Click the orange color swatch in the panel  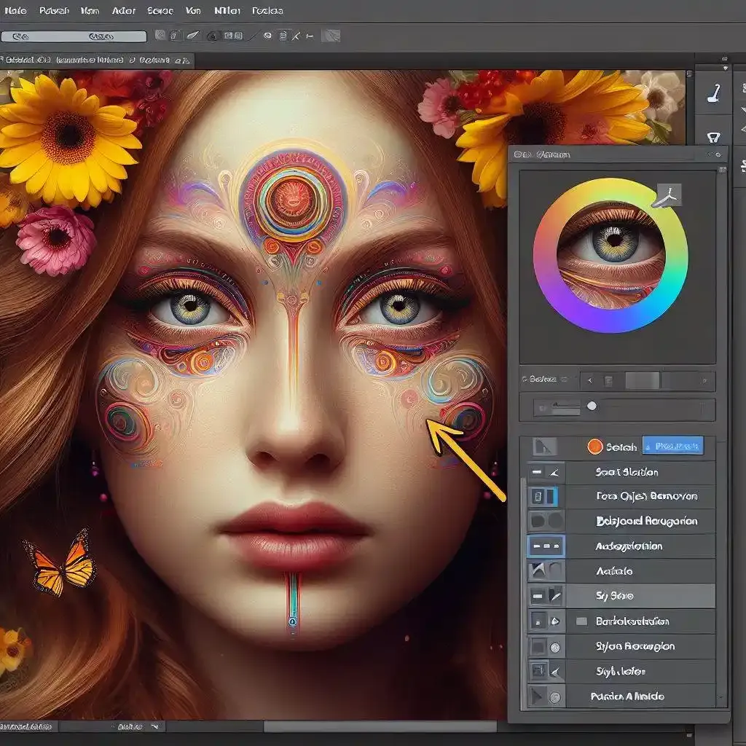(594, 445)
